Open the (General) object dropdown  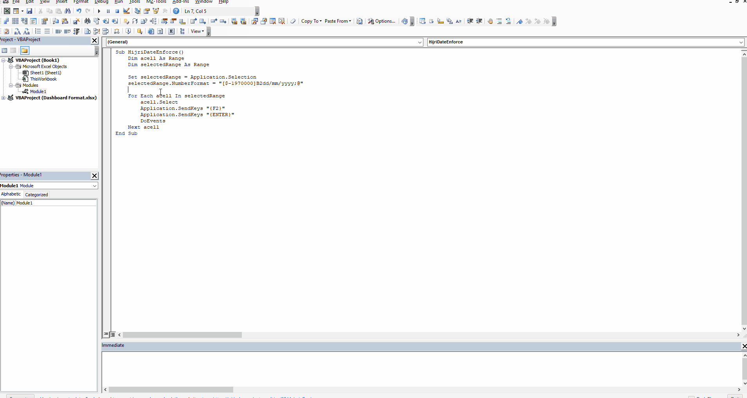[419, 42]
